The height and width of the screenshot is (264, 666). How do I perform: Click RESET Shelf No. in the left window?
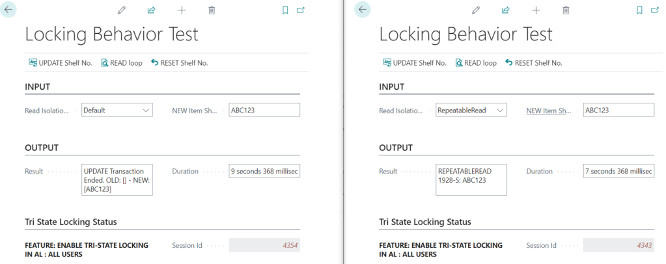(179, 63)
